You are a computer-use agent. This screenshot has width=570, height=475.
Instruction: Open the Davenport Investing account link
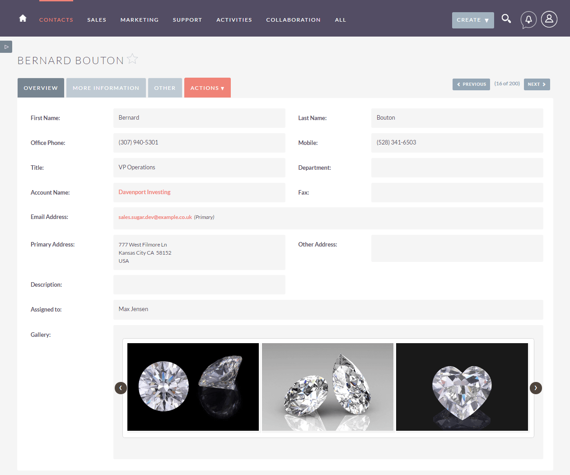(x=145, y=192)
